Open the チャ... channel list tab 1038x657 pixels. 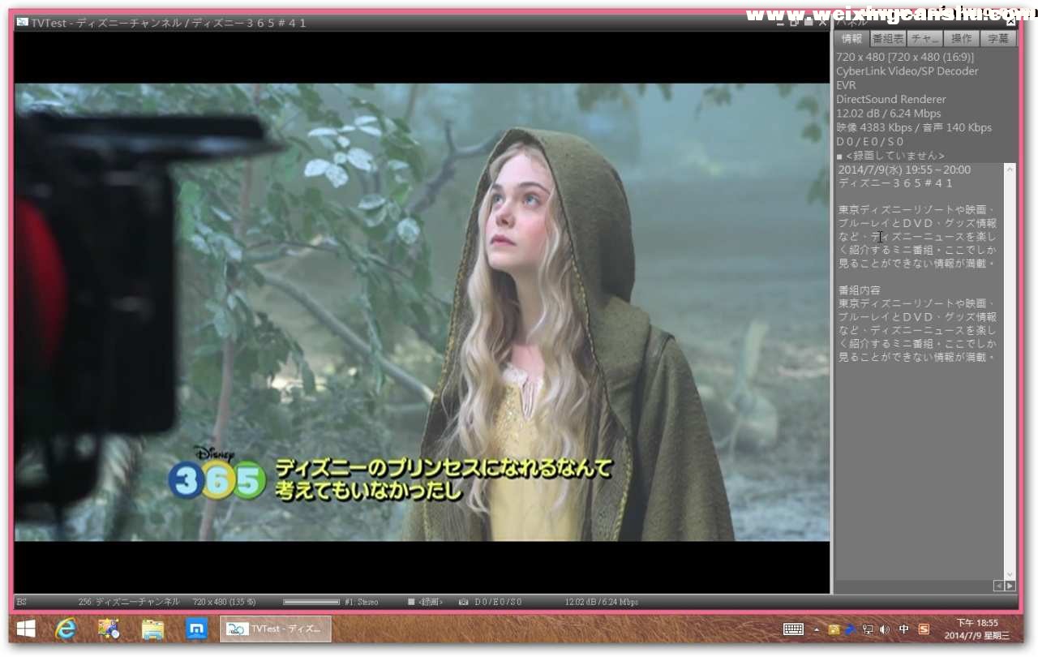click(924, 39)
